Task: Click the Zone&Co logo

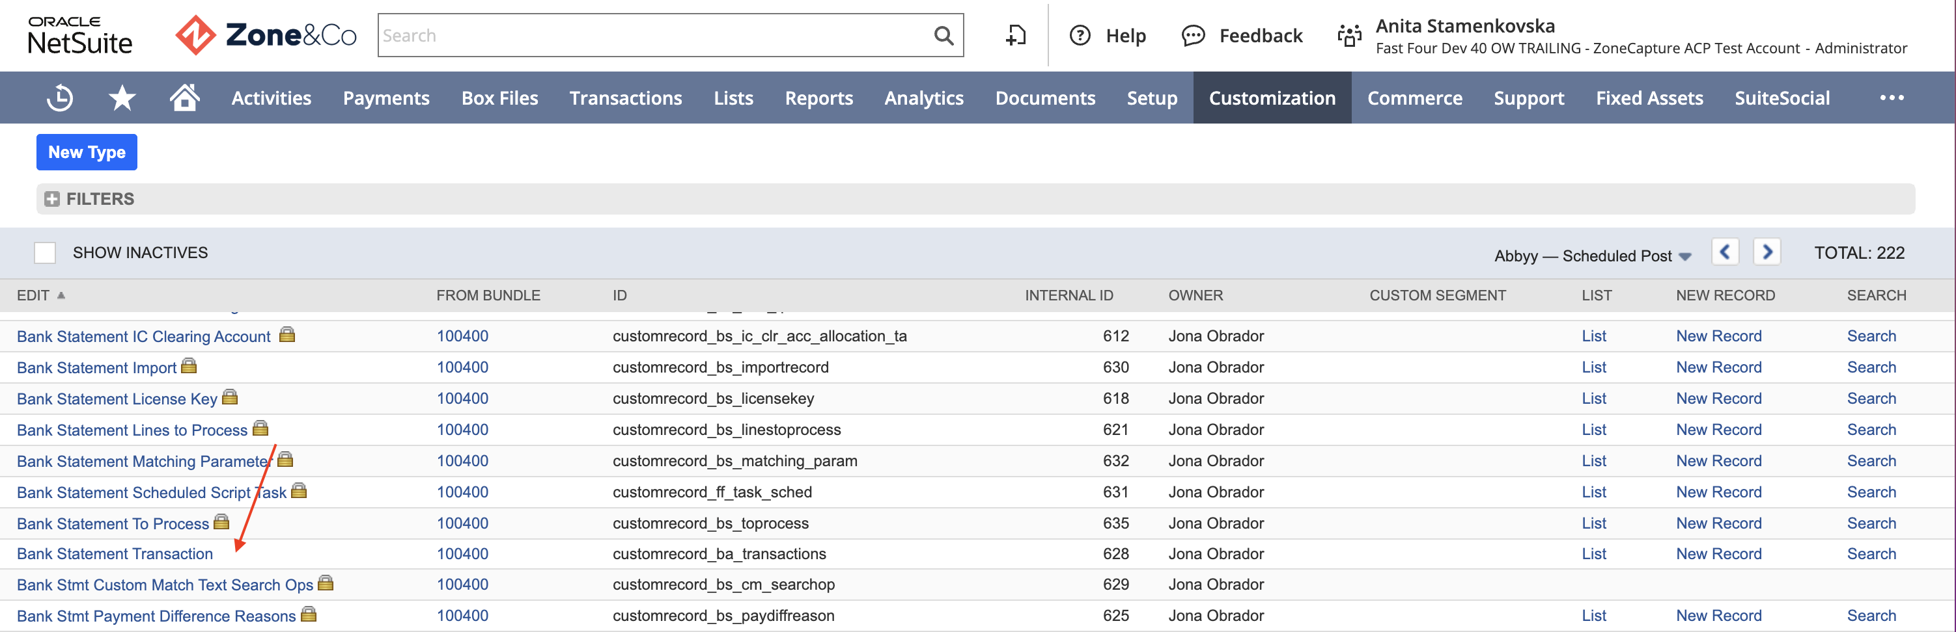Action: point(266,35)
